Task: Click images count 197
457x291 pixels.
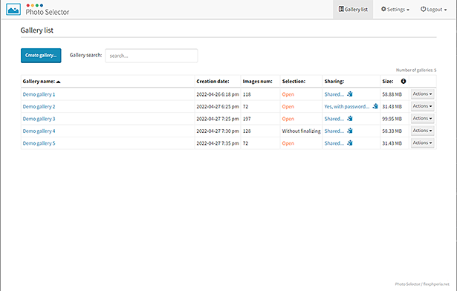Action: pos(247,119)
